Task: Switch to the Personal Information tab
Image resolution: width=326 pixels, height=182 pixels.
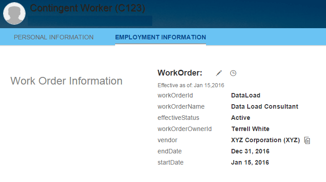Action: pos(54,37)
